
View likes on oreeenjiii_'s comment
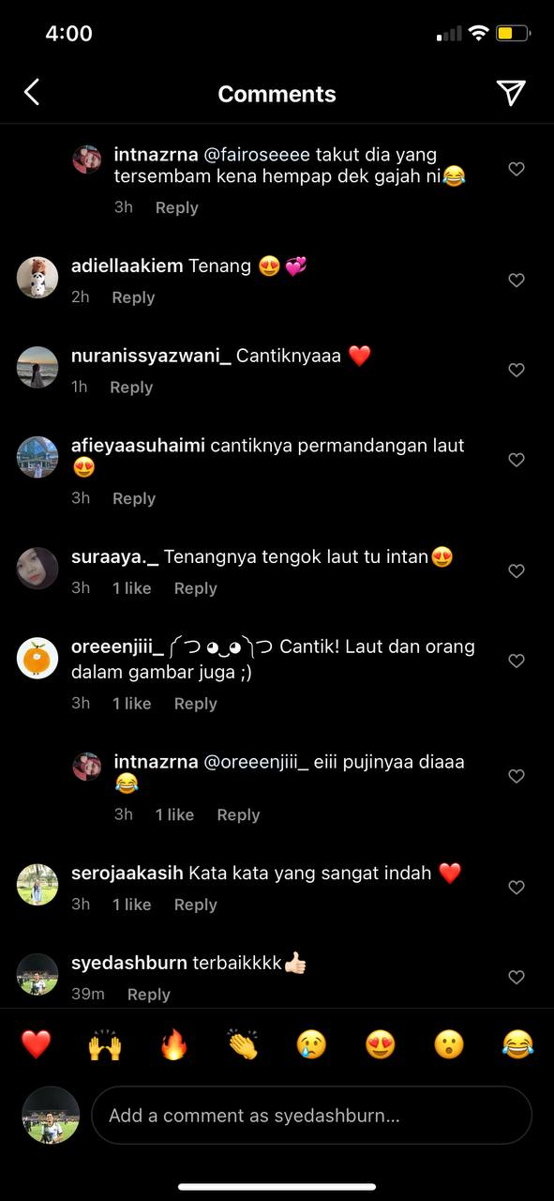click(132, 704)
